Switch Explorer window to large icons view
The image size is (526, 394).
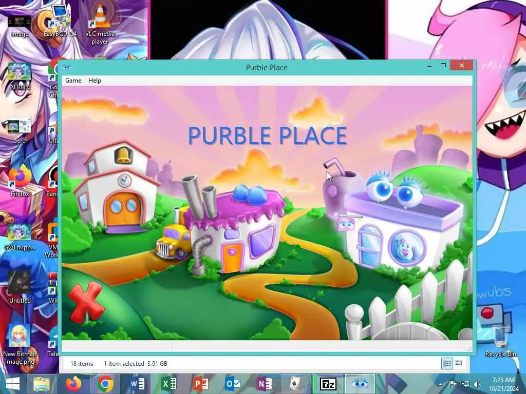coord(458,364)
